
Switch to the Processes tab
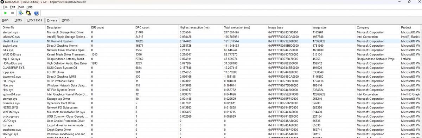(35, 20)
